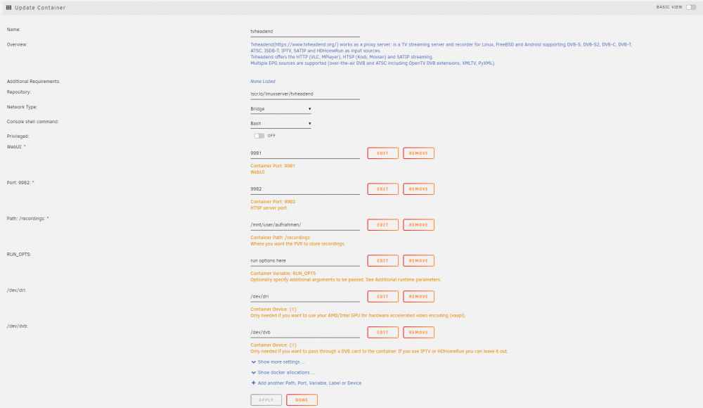Click chevron icon beside Show docker allocations

253,373
